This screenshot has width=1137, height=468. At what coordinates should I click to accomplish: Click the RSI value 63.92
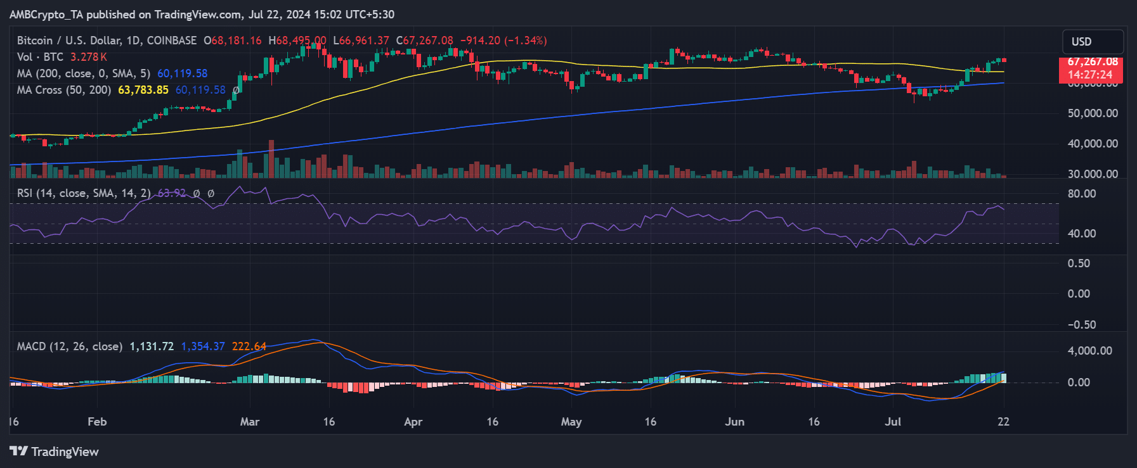pyautogui.click(x=171, y=193)
